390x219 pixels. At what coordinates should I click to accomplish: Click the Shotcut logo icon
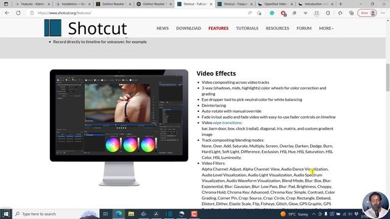[53, 28]
